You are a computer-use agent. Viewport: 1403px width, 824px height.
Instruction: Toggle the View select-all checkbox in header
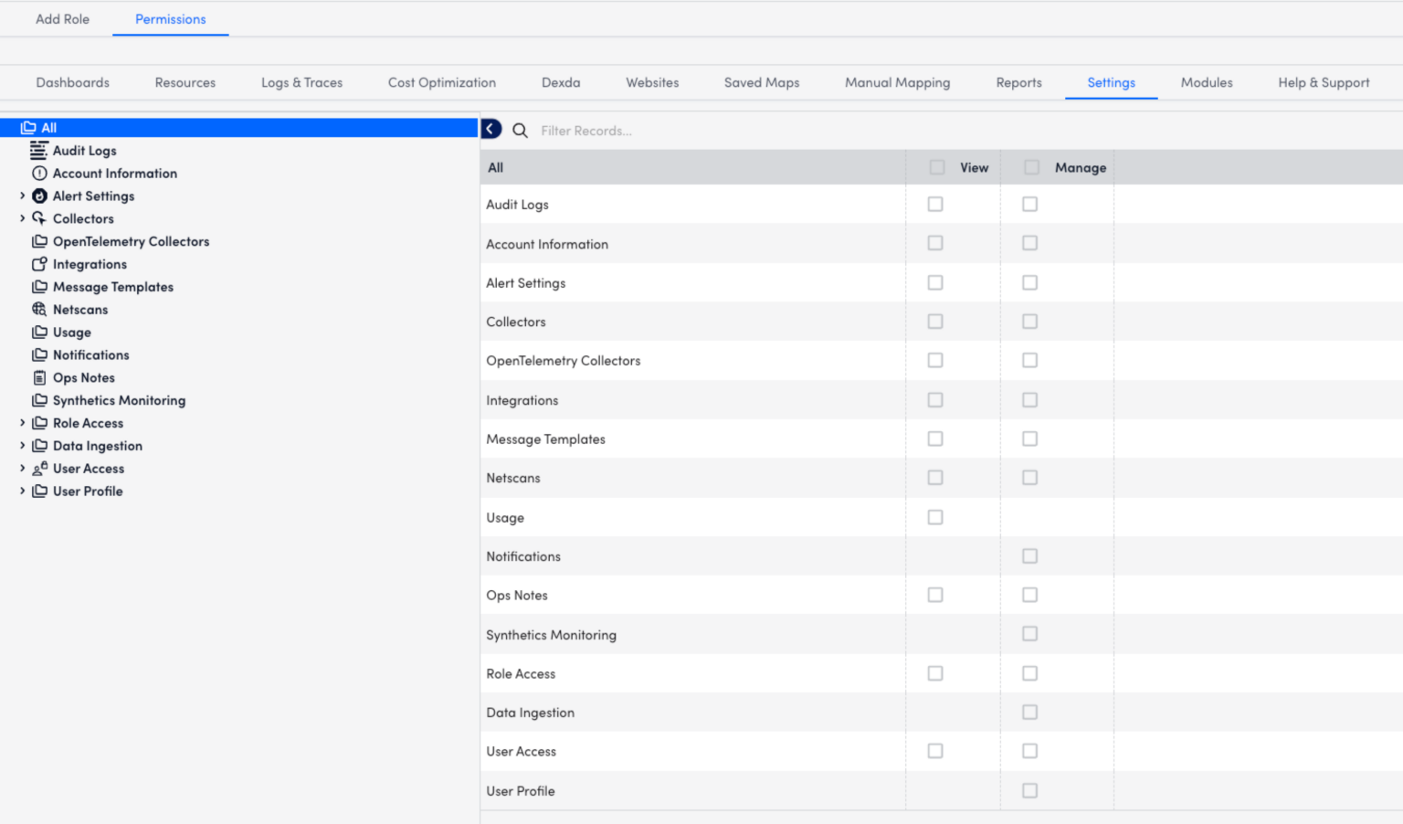tap(936, 166)
